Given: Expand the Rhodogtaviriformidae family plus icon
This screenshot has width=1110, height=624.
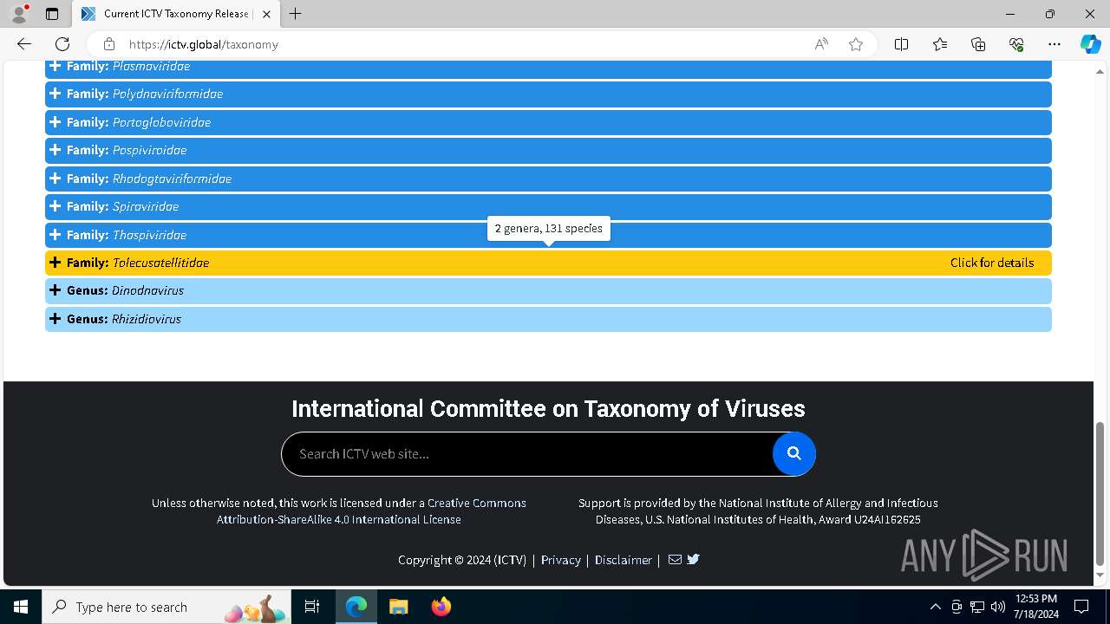Looking at the screenshot, I should (55, 179).
